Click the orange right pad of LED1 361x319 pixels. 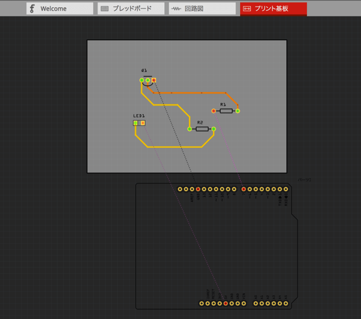pyautogui.click(x=143, y=123)
